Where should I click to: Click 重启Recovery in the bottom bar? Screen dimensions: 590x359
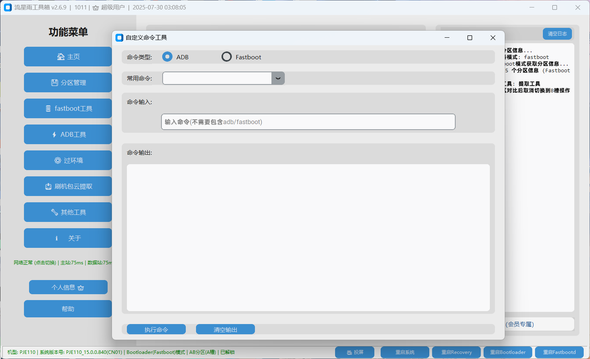point(456,352)
